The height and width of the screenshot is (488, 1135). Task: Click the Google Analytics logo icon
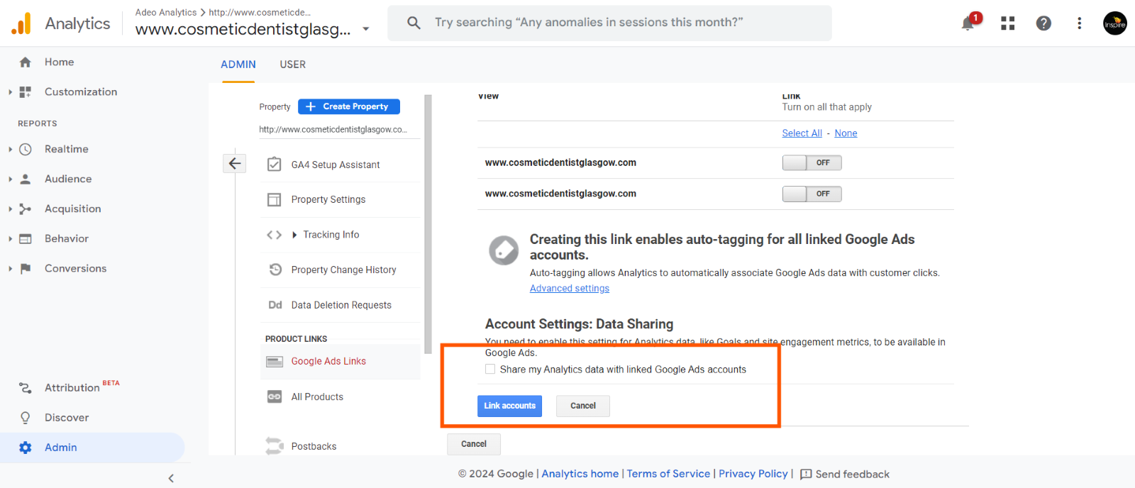[21, 23]
